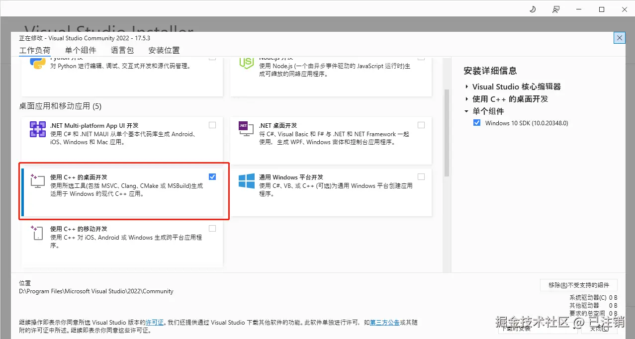Click the 通用 Windows 平台开发 Windows logo icon
This screenshot has height=339, width=635.
pyautogui.click(x=247, y=181)
